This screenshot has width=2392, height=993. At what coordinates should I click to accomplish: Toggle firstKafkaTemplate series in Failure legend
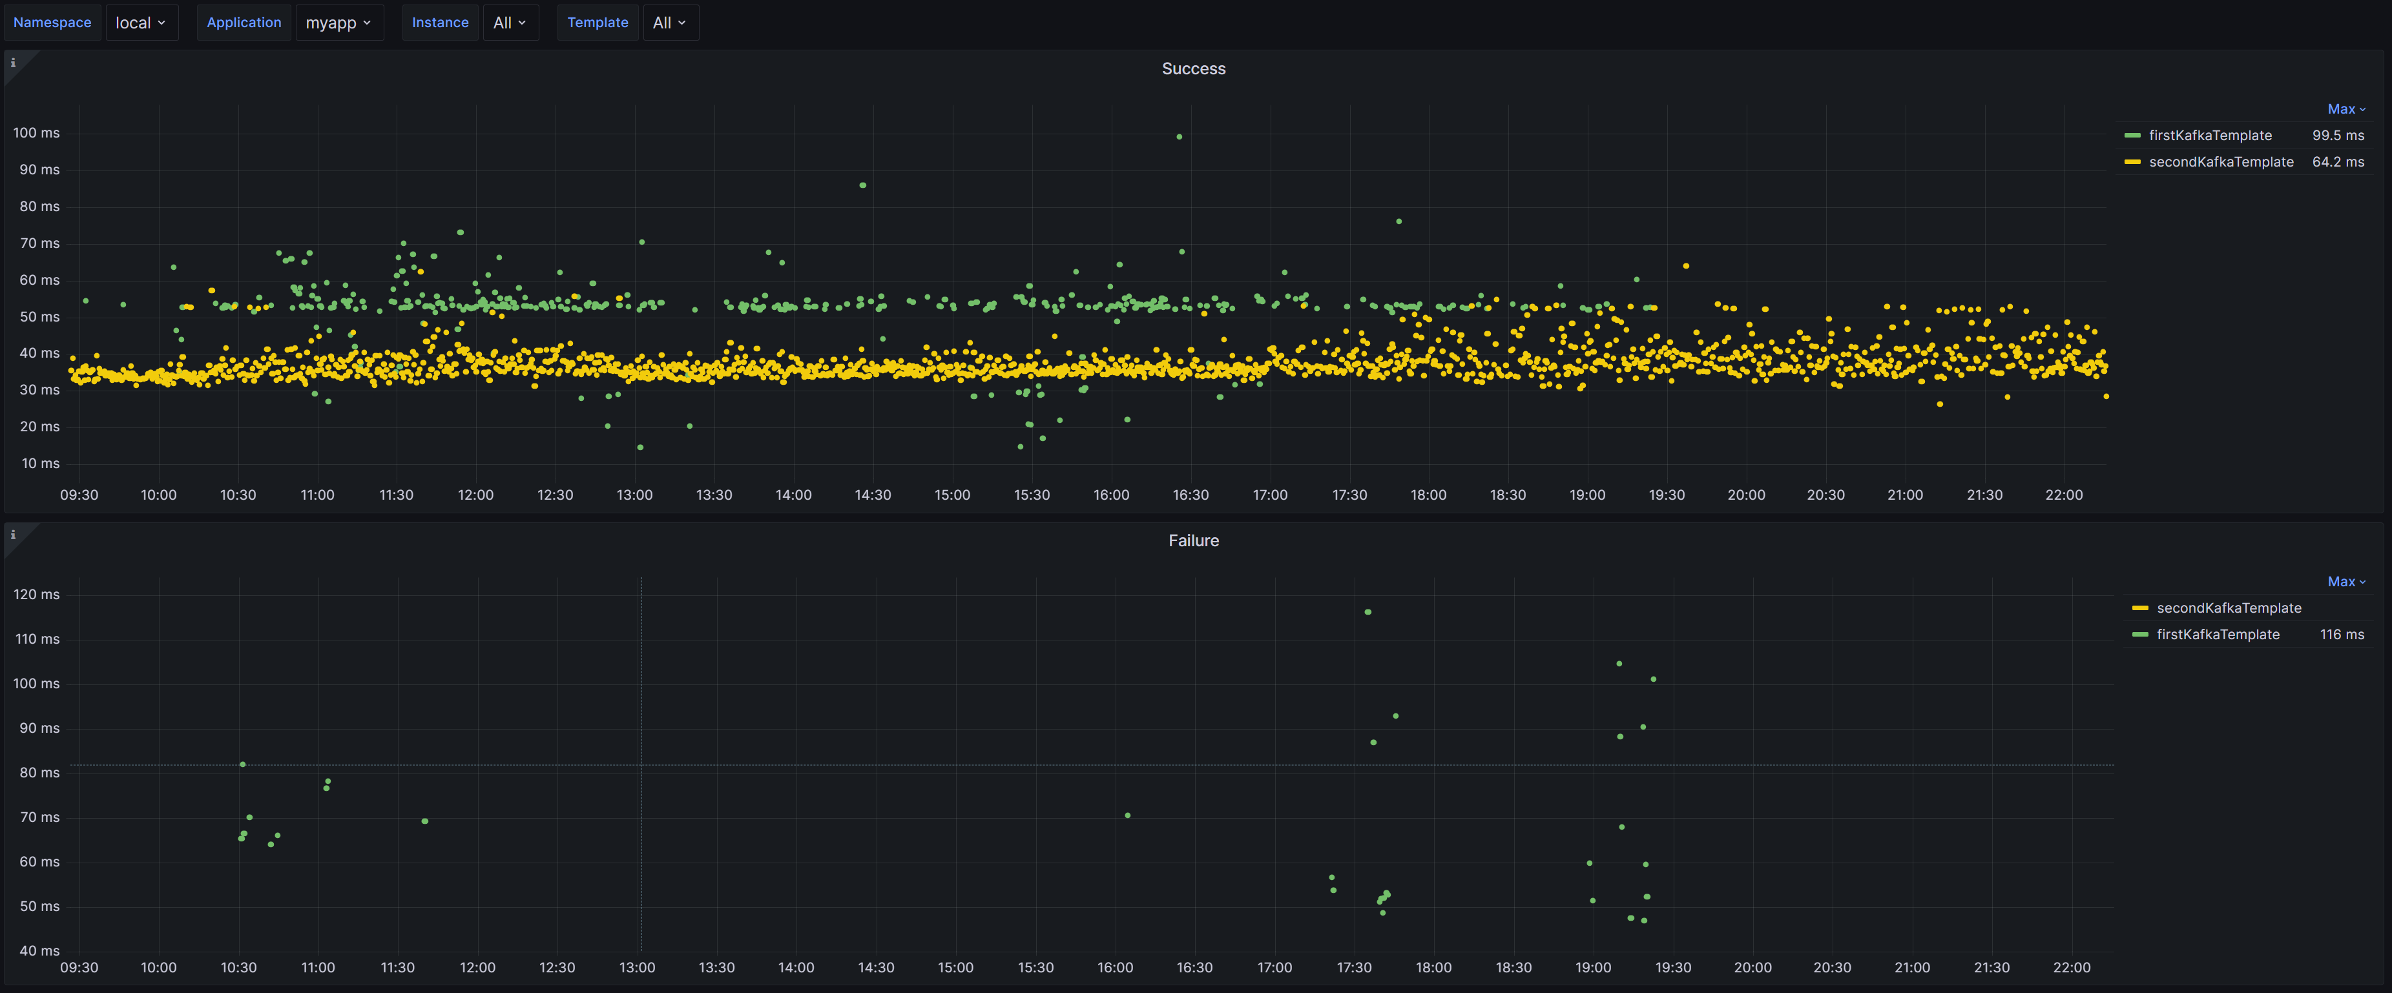click(2218, 634)
